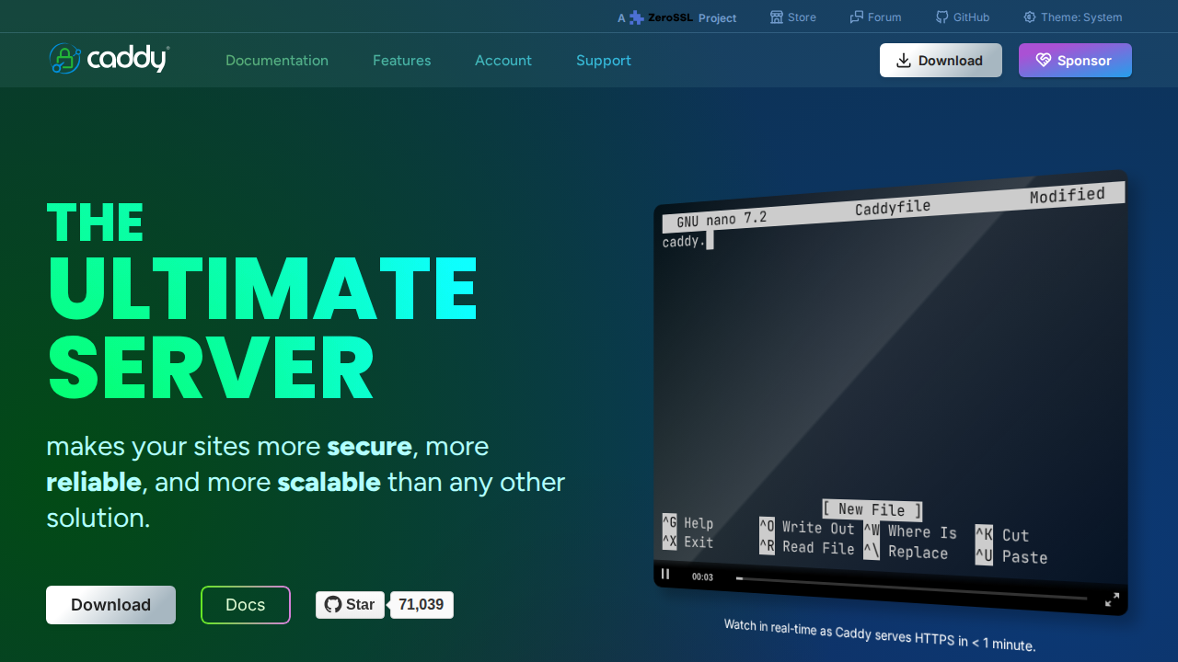Open the Features menu
1178x662 pixels.
[x=401, y=61]
